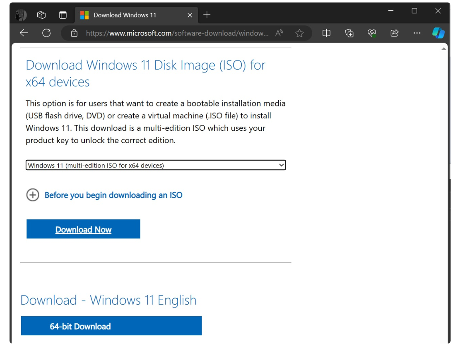The height and width of the screenshot is (344, 458).
Task: Open the Edge profile avatar
Action: (21, 15)
